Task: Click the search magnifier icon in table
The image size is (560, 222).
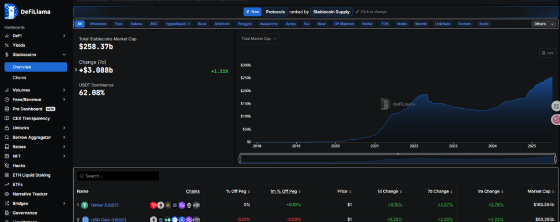Action: 82,176
